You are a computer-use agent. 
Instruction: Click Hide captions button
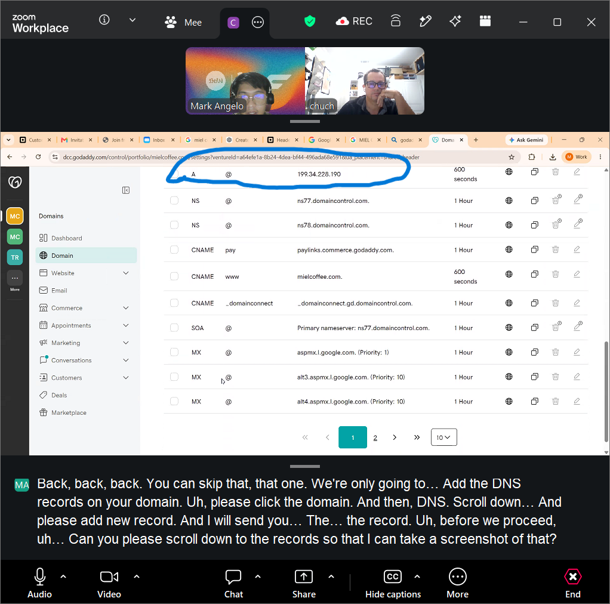pos(393,584)
